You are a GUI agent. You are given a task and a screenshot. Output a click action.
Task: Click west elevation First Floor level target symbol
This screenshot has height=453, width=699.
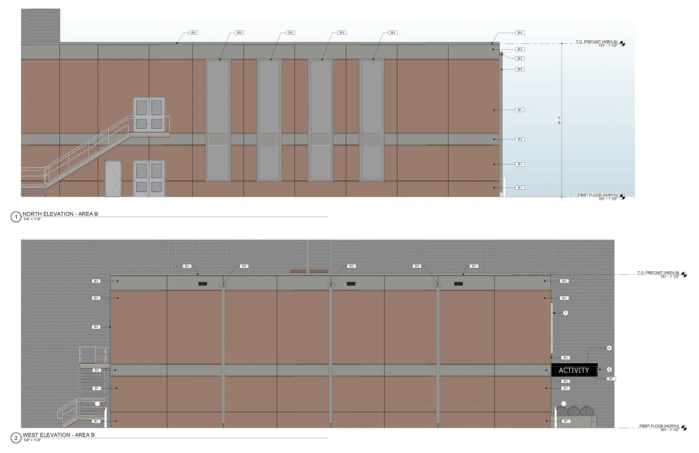point(684,428)
